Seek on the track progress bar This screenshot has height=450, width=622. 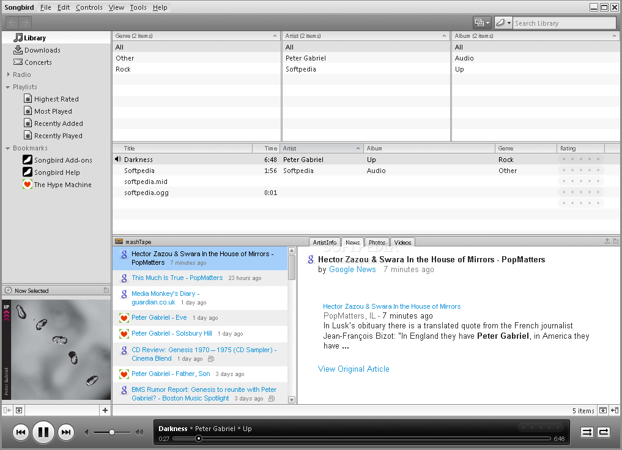(x=361, y=438)
